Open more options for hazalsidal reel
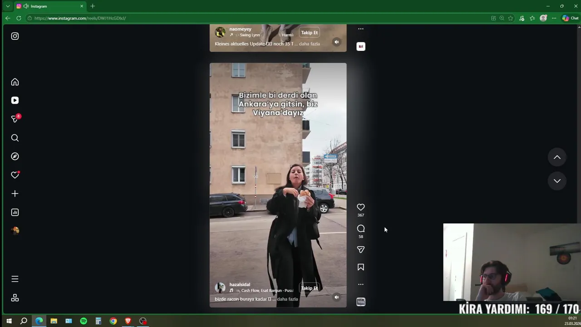This screenshot has height=327, width=581. pyautogui.click(x=361, y=284)
